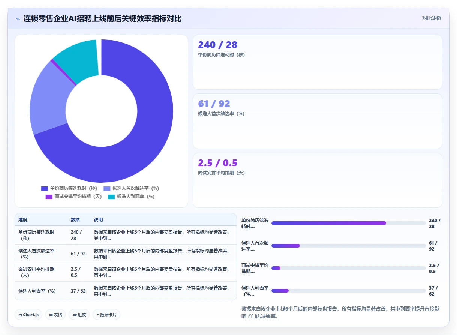
Task: Click the 2.5 / 0.5 data card value
Action: click(217, 163)
